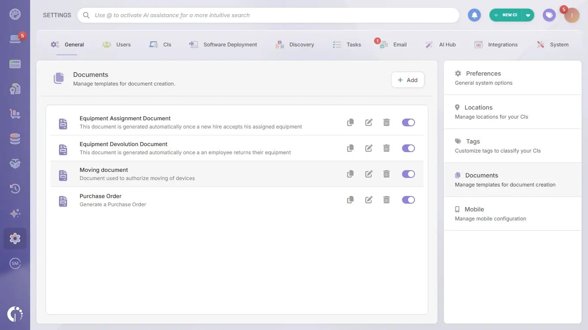588x330 pixels.
Task: Go to the System tab
Action: [x=553, y=44]
